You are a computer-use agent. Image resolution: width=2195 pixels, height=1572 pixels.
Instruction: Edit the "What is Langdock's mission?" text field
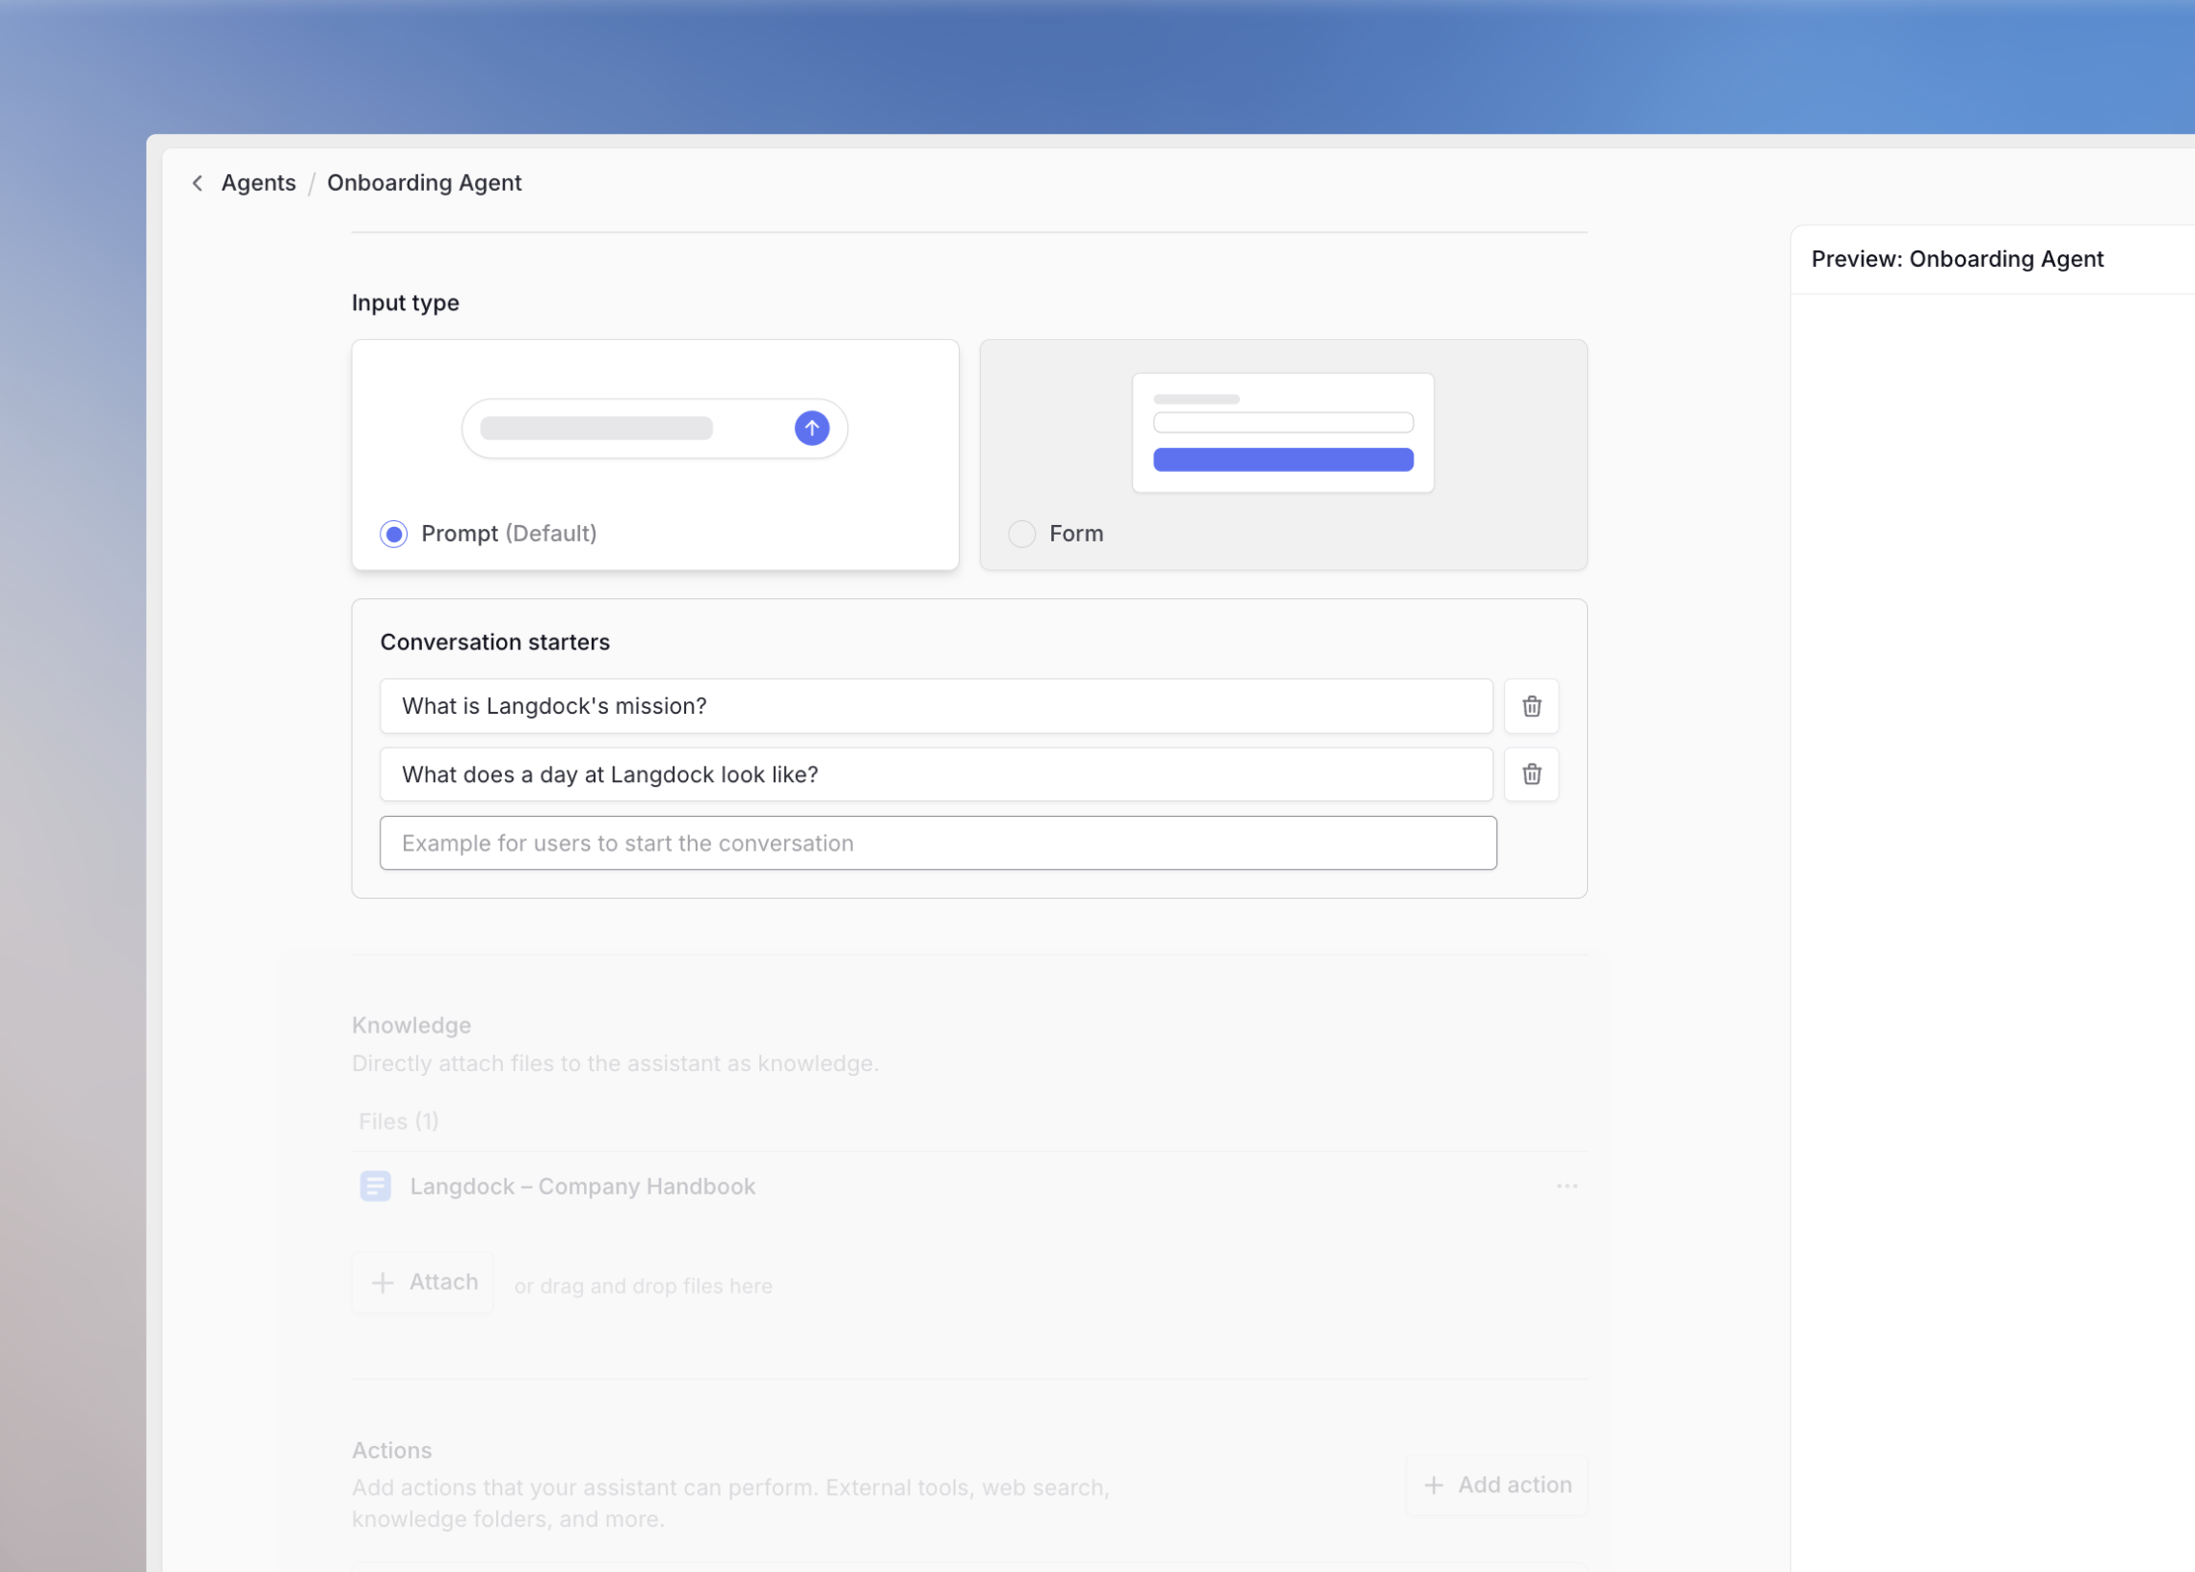click(937, 706)
